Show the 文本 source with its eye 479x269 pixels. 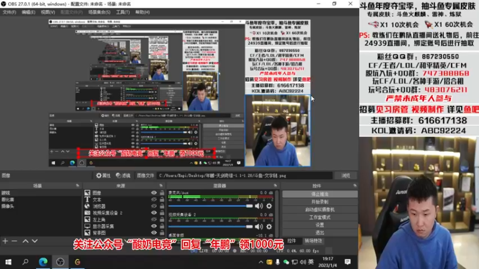[154, 200]
